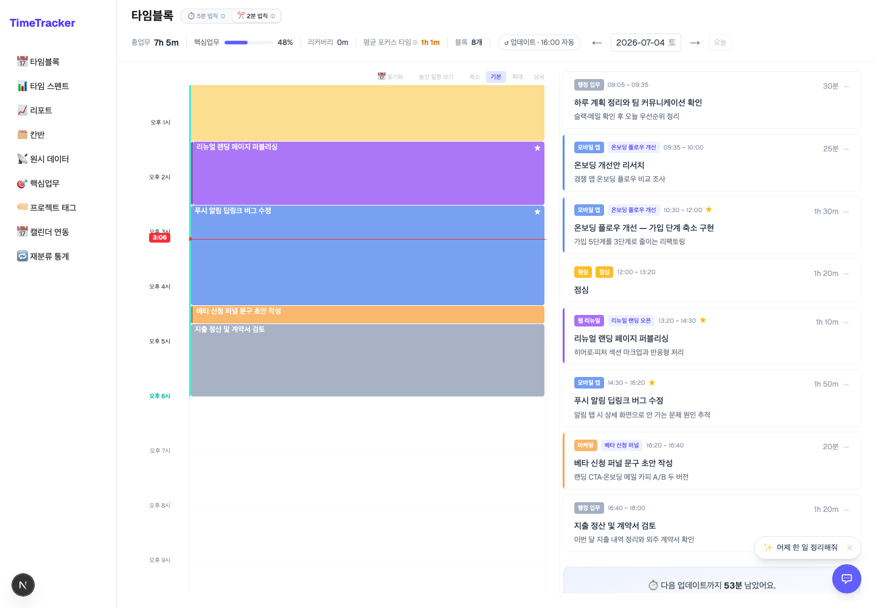Select 기본 zoom level
The width and height of the screenshot is (876, 608).
[496, 77]
